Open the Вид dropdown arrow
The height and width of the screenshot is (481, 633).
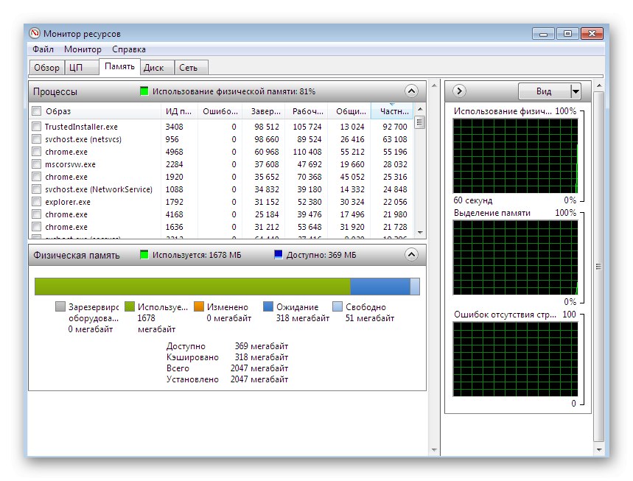coord(576,91)
